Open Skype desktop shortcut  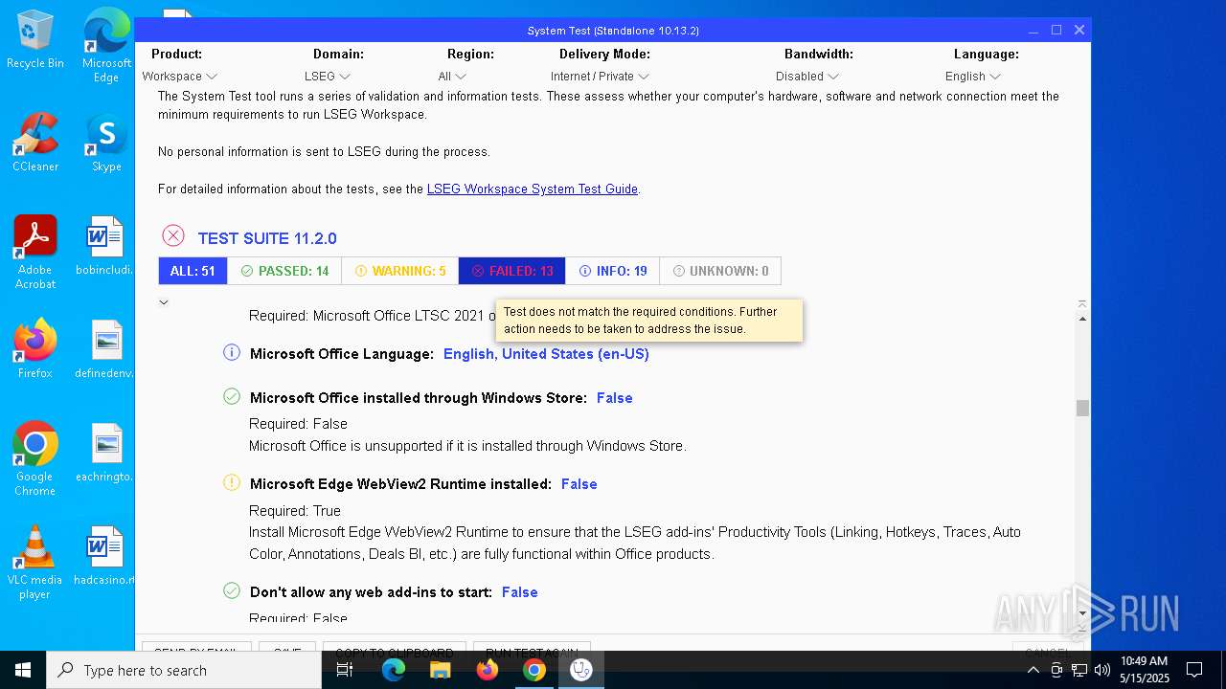coord(106,143)
